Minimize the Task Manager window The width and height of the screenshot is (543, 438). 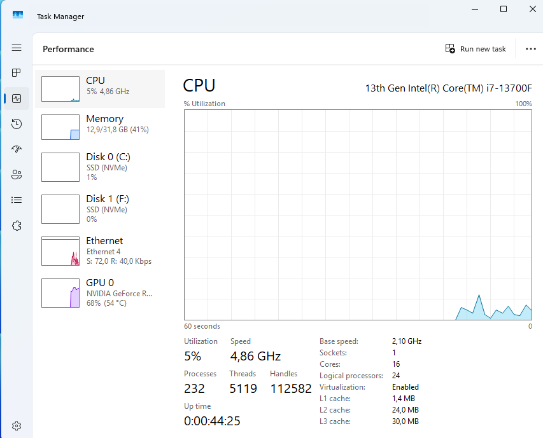pos(475,9)
